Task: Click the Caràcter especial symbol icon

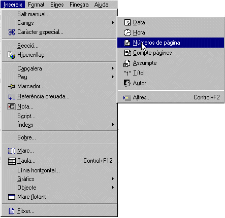Action: [12, 32]
